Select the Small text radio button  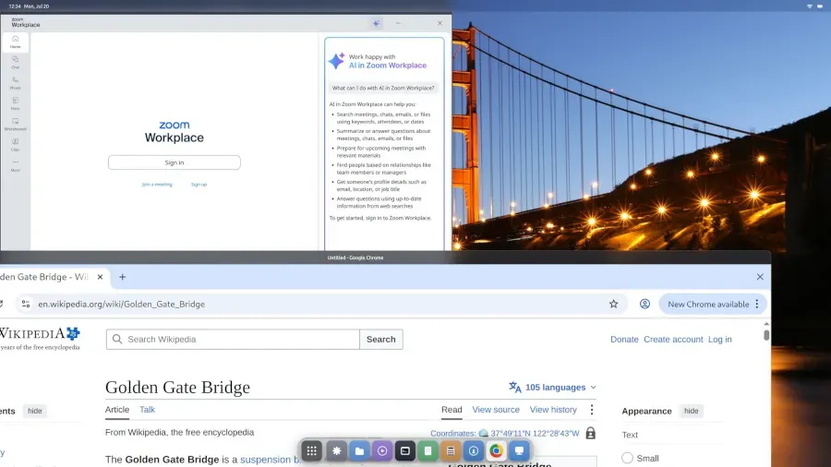628,458
